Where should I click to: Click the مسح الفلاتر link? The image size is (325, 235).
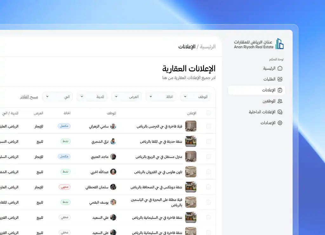click(x=29, y=97)
